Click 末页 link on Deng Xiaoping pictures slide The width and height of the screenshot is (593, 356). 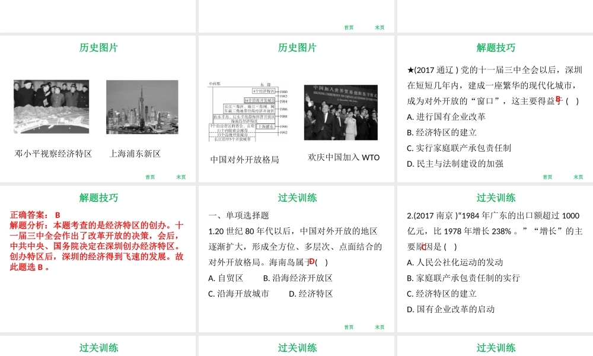point(181,177)
